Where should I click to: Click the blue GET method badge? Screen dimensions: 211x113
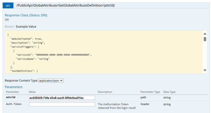click(x=8, y=6)
